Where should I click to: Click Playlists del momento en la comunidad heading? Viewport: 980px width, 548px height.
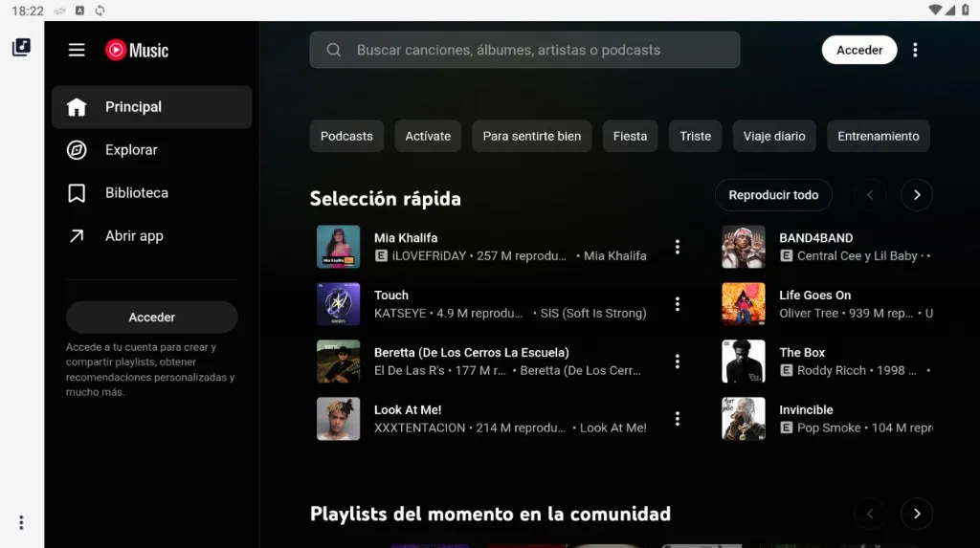[490, 514]
